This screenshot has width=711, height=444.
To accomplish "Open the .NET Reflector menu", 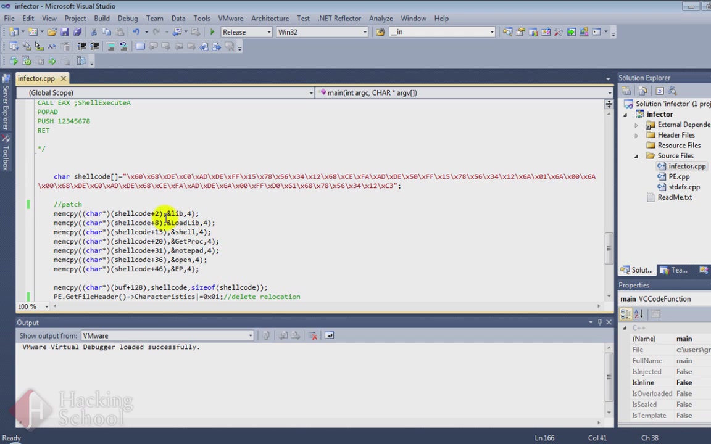I will tap(339, 18).
